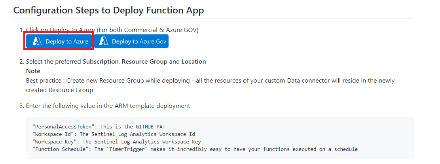
Task: Select the heading Configuration Steps to Deploy Function App
Action: coord(108,10)
